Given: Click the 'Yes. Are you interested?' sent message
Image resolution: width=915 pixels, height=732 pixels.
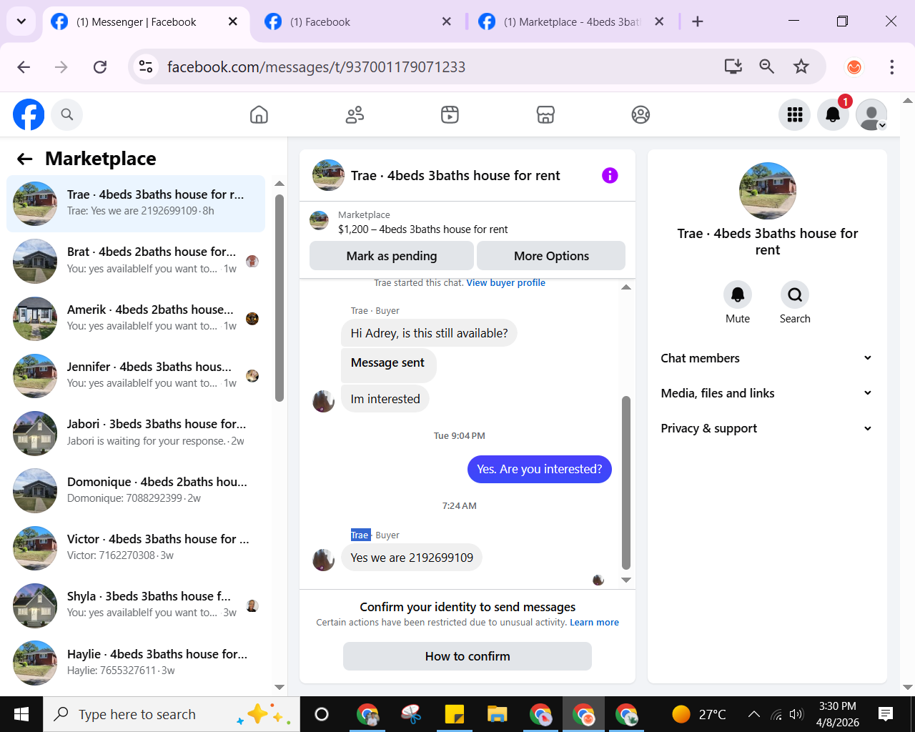Looking at the screenshot, I should point(540,469).
